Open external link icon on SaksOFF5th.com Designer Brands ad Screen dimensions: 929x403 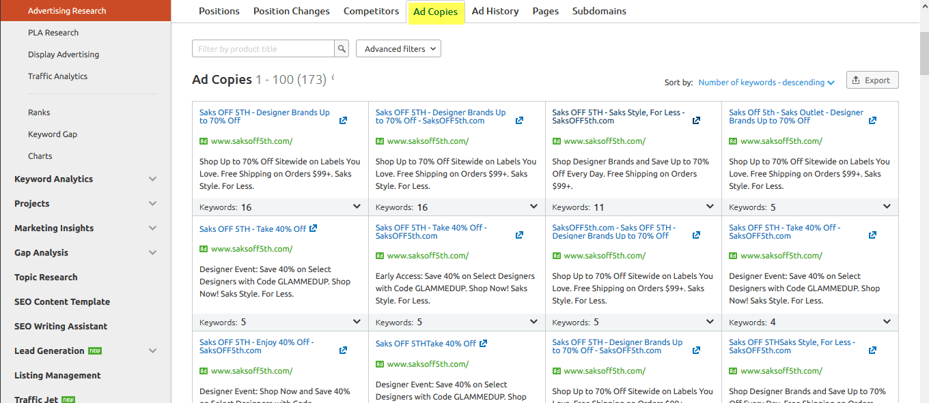coord(695,235)
